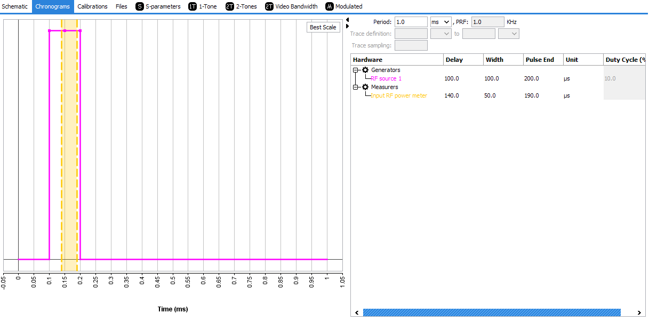649x321 pixels.
Task: Click RF source 1 Delay cell 100.0
Action: tap(463, 78)
